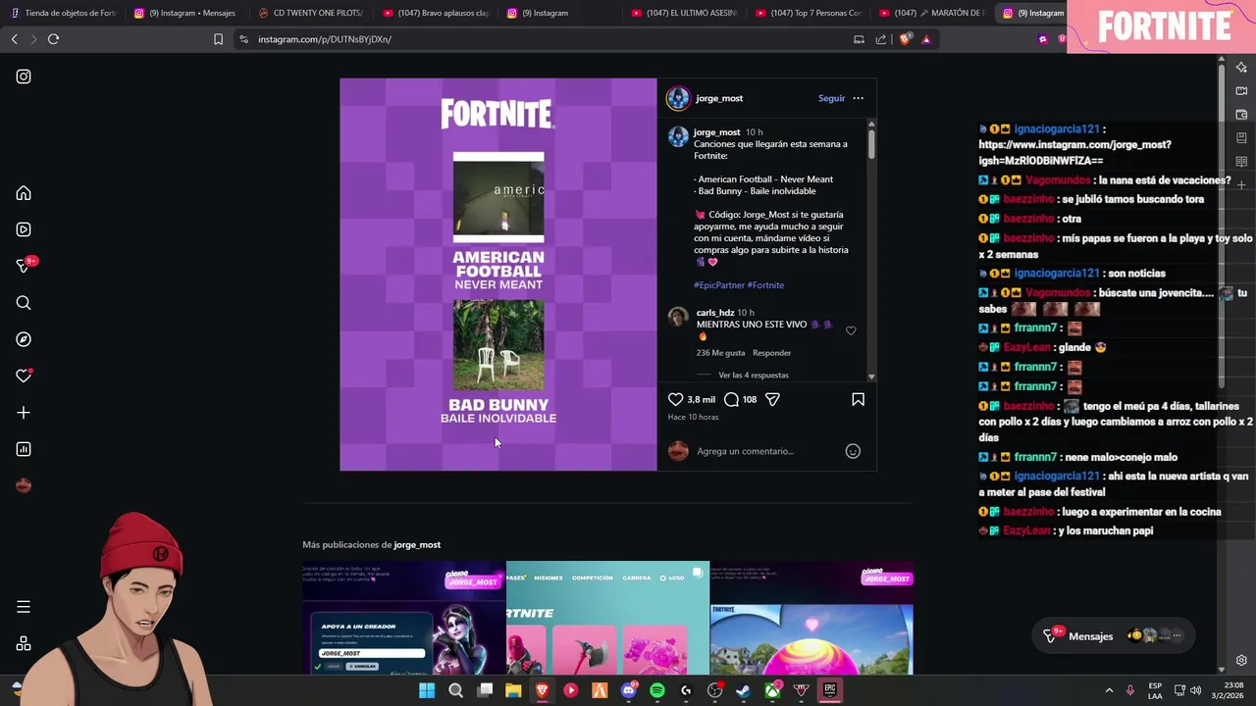Open jorge_most profile from post header
This screenshot has width=1256, height=706.
pos(719,98)
